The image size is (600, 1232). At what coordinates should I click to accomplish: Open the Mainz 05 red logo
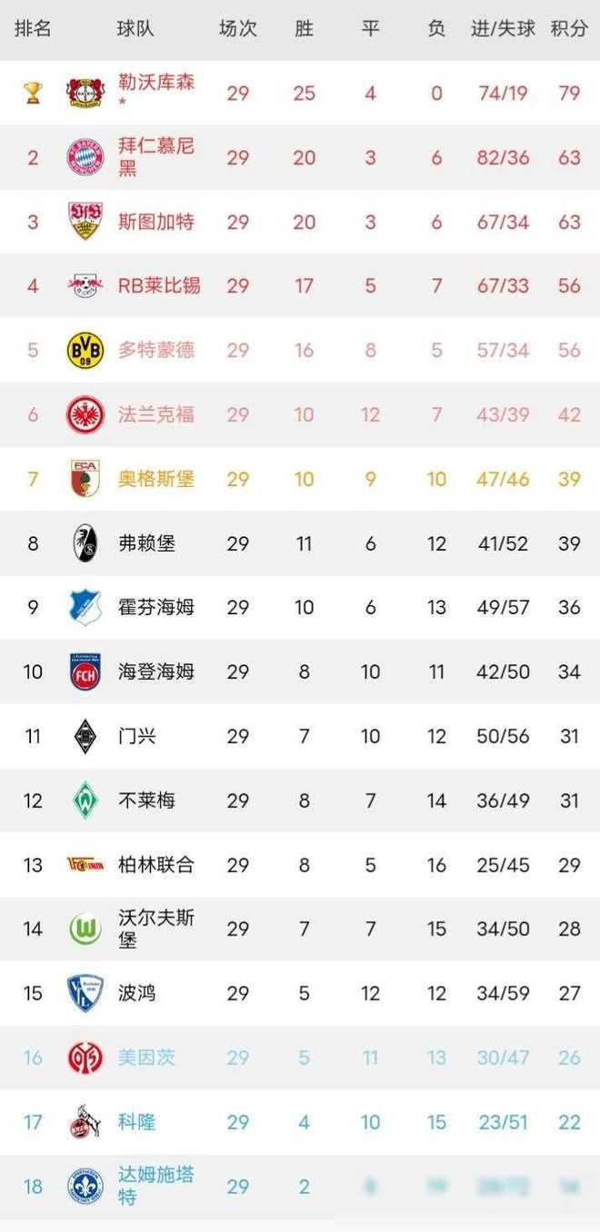tap(86, 1058)
